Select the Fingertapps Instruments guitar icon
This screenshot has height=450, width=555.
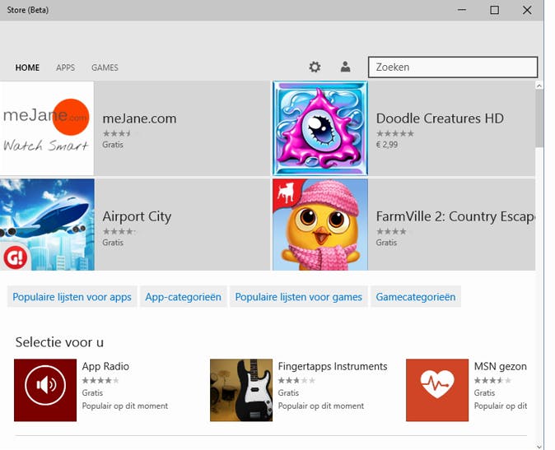click(241, 390)
